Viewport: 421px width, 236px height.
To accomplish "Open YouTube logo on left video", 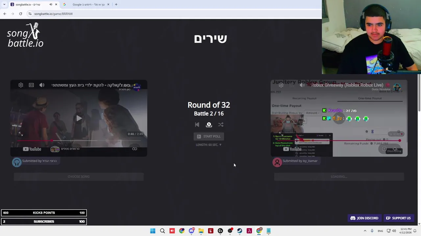I will [x=32, y=149].
